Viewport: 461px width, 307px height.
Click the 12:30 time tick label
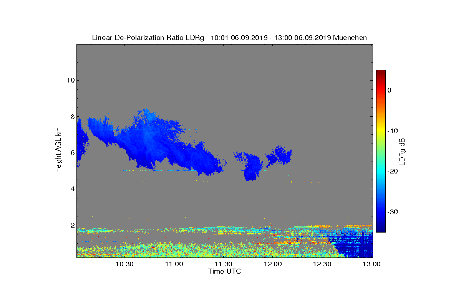[322, 264]
